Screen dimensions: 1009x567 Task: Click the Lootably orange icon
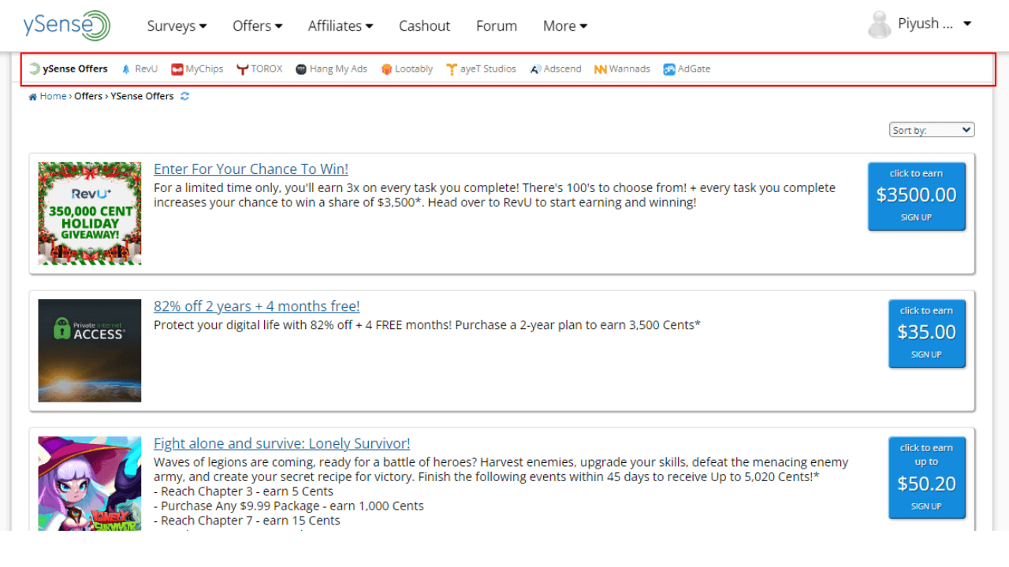pyautogui.click(x=386, y=69)
